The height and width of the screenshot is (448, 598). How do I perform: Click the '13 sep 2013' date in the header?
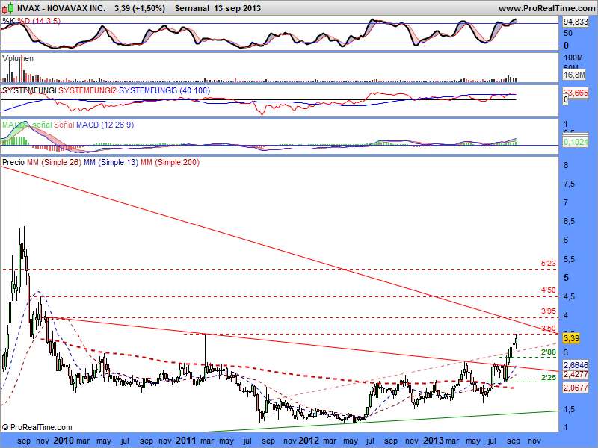click(237, 8)
